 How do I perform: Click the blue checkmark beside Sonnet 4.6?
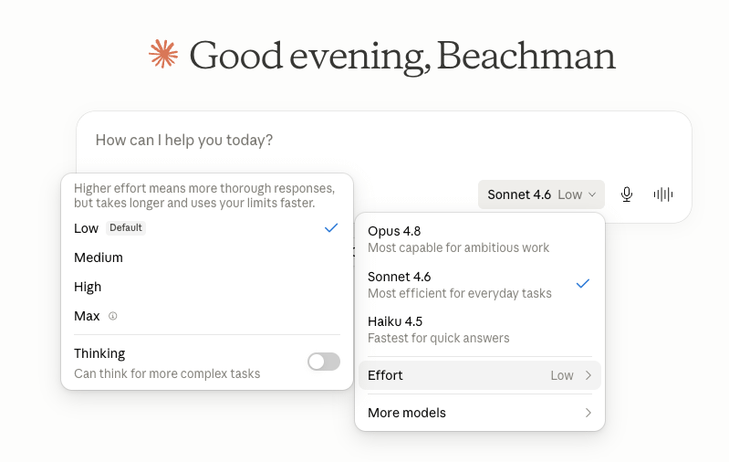[x=582, y=284]
